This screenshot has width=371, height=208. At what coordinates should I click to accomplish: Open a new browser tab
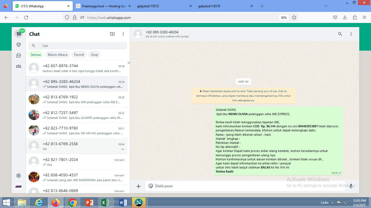coord(262,6)
